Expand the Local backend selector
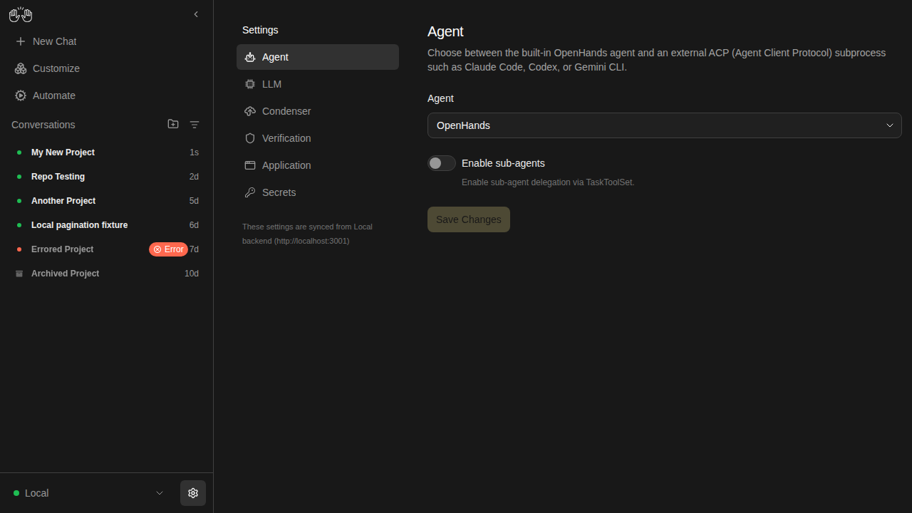 click(89, 493)
